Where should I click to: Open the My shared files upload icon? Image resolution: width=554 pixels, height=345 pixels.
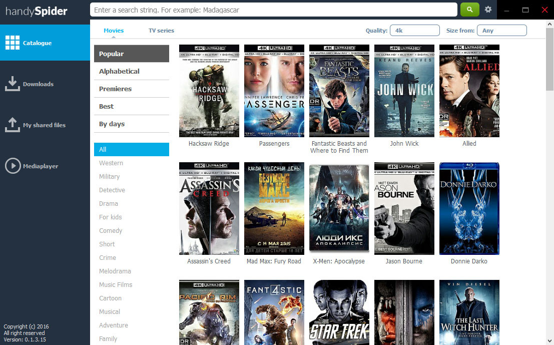tap(13, 125)
